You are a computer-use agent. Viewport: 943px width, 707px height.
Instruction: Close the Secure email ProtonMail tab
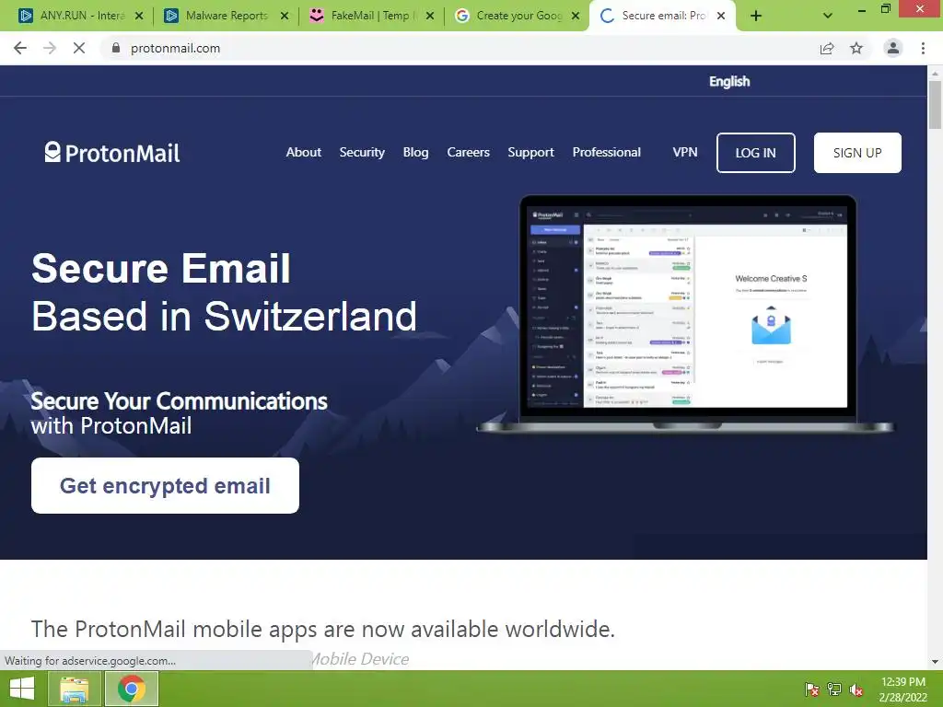[720, 16]
